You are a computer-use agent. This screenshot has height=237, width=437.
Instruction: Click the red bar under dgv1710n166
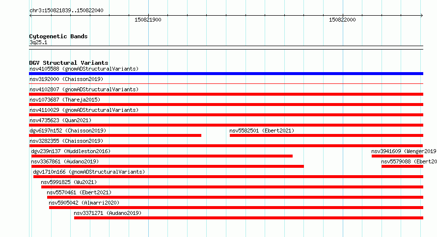click(x=228, y=177)
